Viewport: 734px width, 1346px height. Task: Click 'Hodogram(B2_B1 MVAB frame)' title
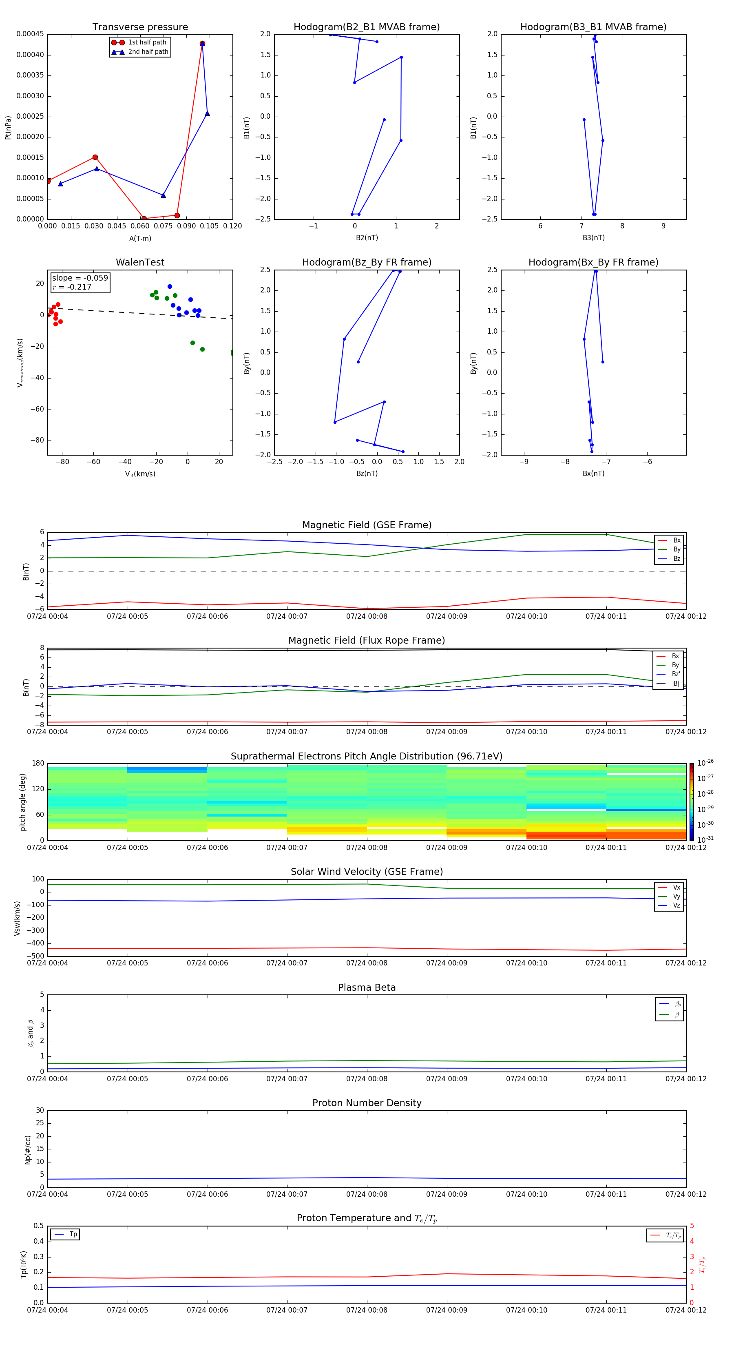click(367, 27)
